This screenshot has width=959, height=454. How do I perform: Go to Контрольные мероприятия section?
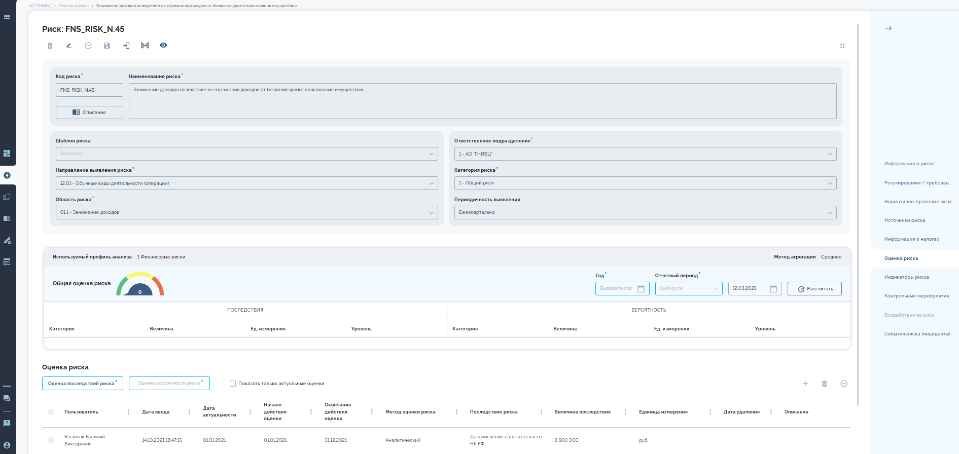click(x=916, y=296)
